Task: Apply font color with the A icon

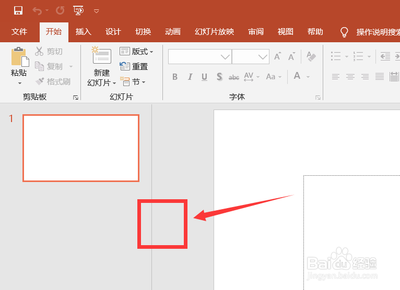Action: pyautogui.click(x=297, y=76)
